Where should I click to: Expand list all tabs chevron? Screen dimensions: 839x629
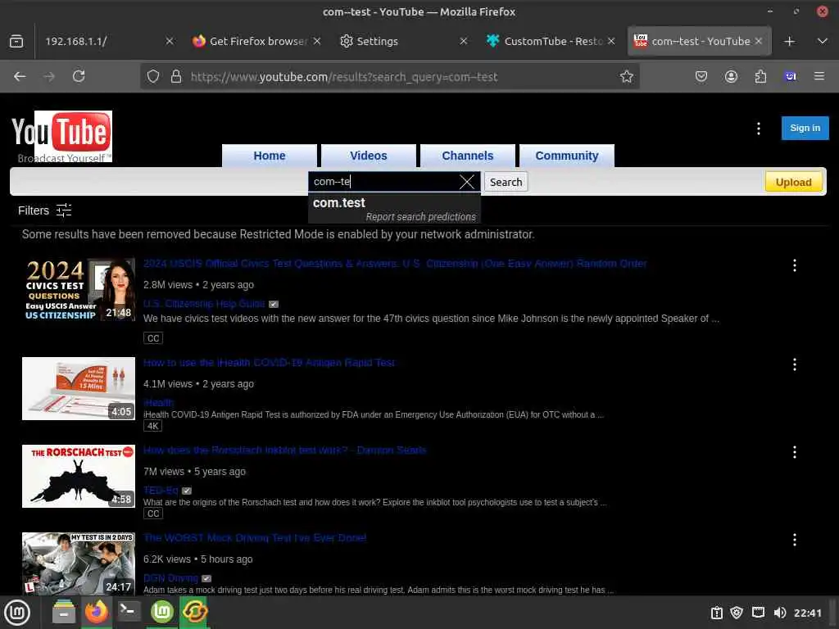coord(823,41)
